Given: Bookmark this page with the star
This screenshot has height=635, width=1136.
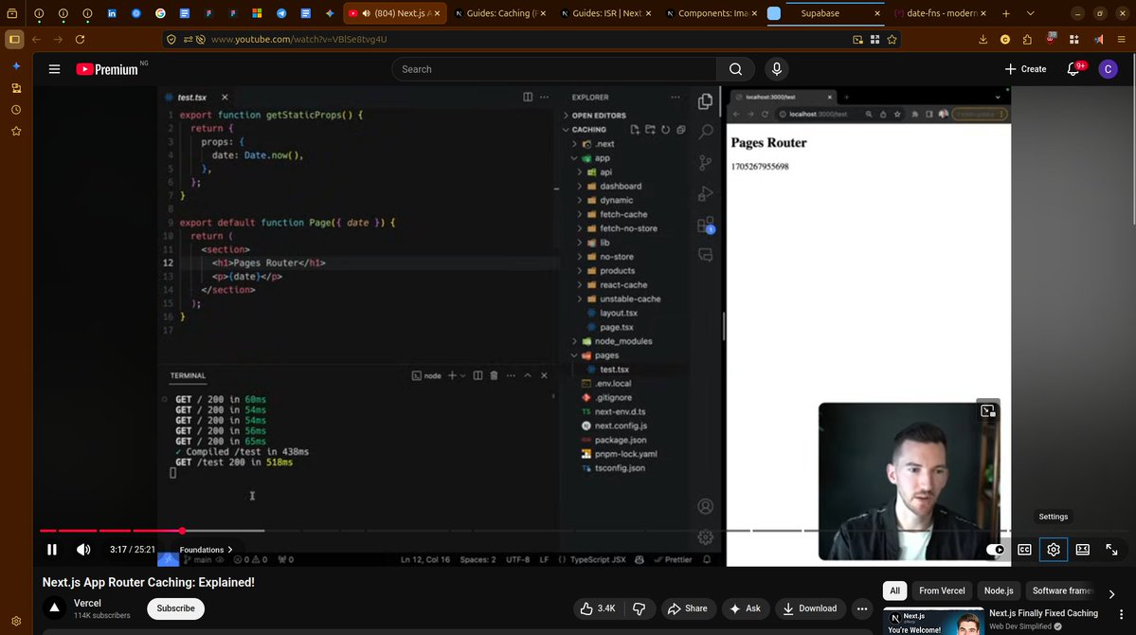Looking at the screenshot, I should tap(892, 39).
